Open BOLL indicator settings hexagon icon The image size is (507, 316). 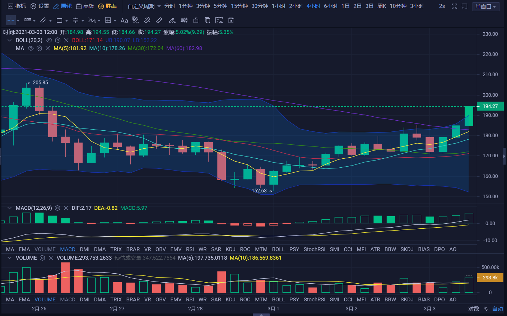point(57,40)
